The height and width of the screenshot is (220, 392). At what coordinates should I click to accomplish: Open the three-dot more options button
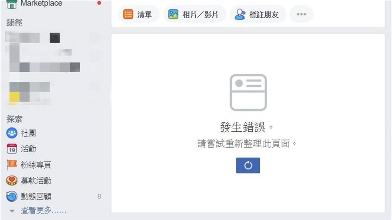pyautogui.click(x=301, y=14)
